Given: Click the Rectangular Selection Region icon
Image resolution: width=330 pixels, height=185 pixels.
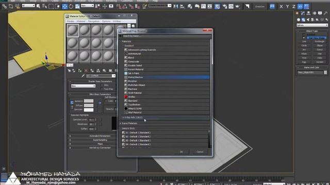Looking at the screenshot, I should 51,6.
